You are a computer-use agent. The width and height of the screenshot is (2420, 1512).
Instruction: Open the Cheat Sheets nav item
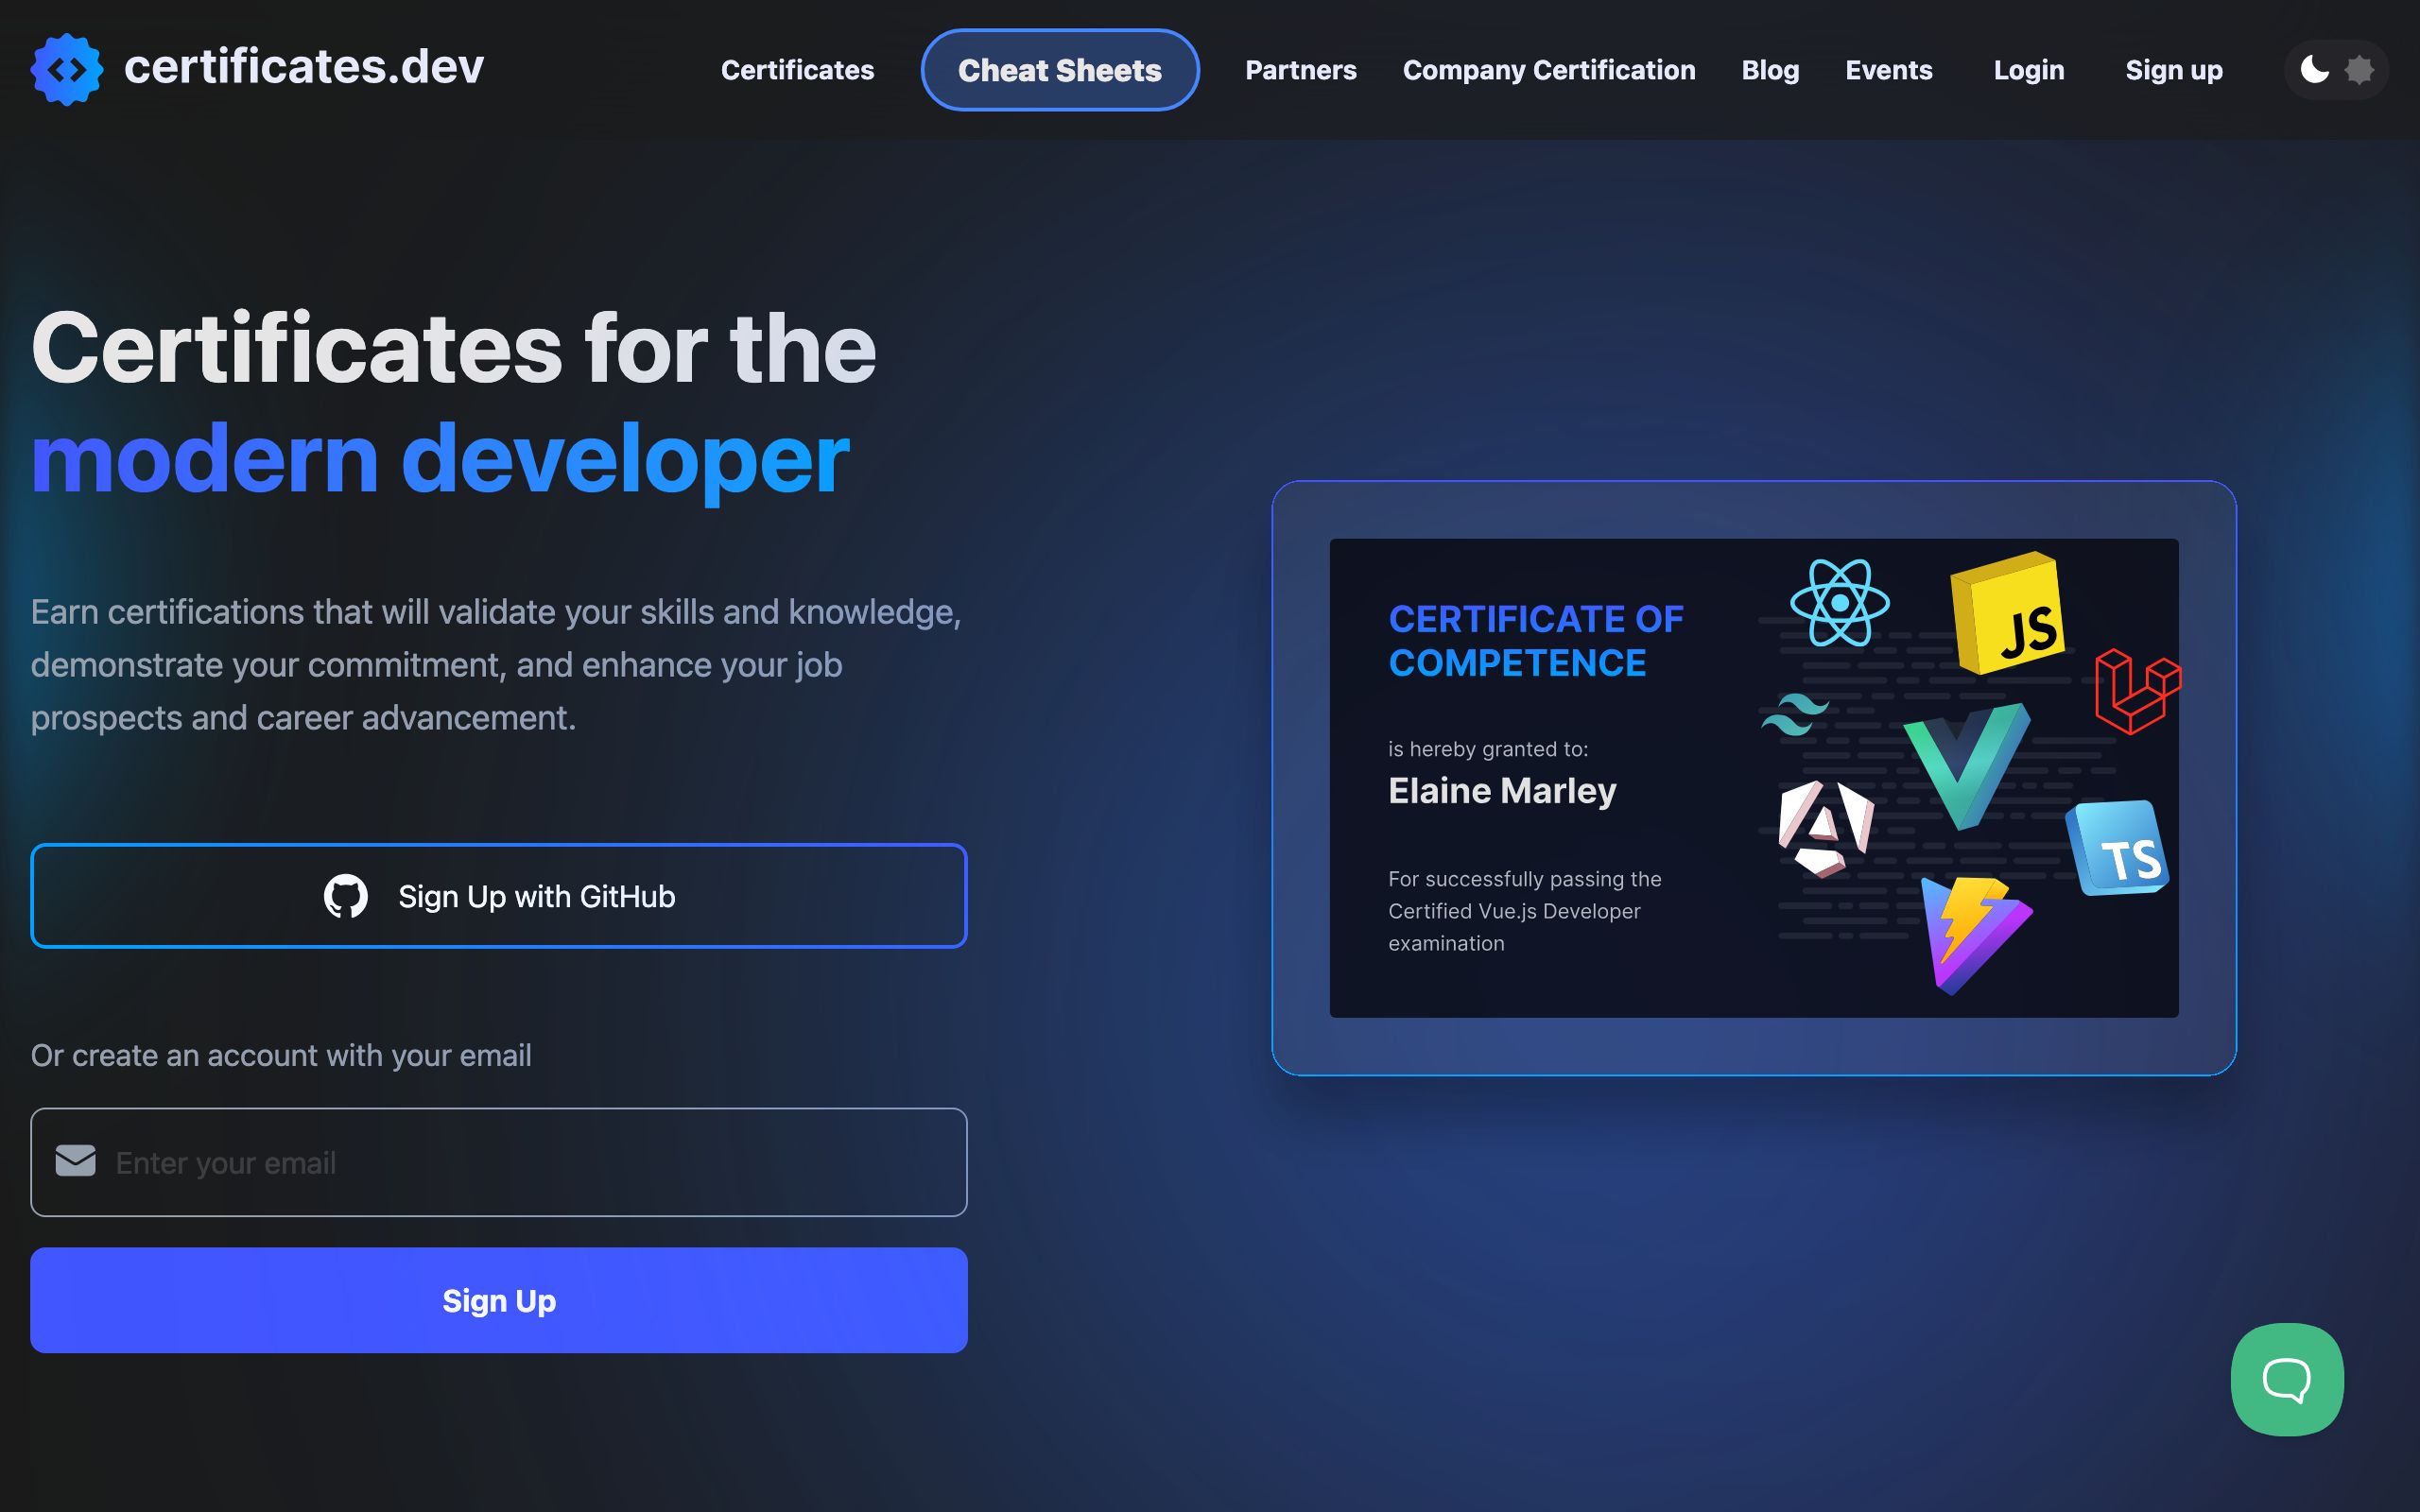1059,70
